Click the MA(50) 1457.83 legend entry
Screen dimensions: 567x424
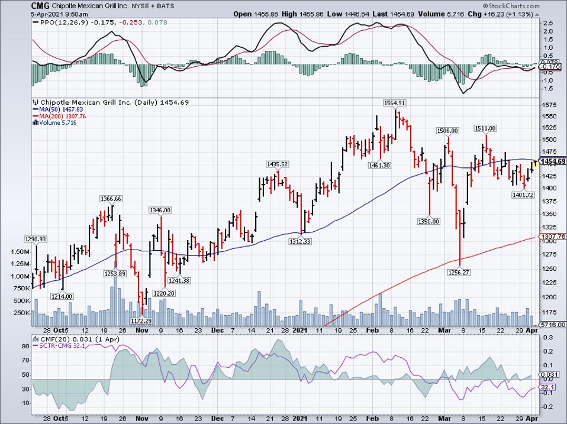61,109
